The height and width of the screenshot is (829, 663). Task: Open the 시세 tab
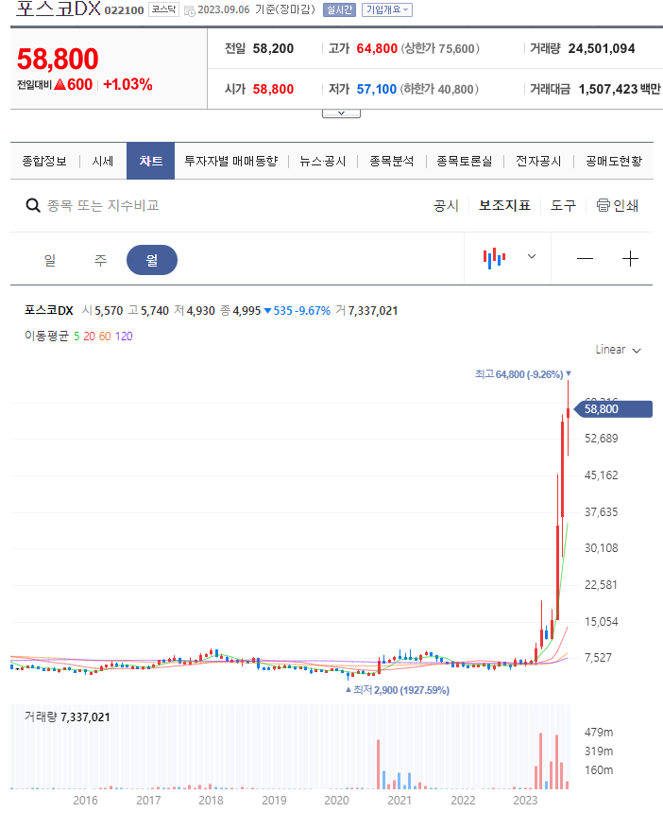click(103, 162)
